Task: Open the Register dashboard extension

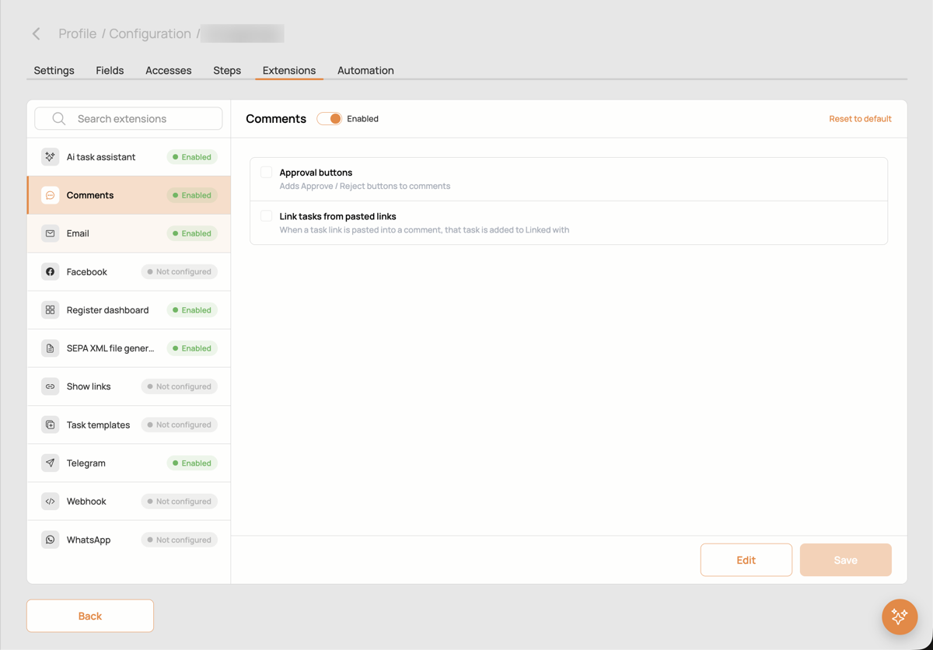Action: click(129, 309)
